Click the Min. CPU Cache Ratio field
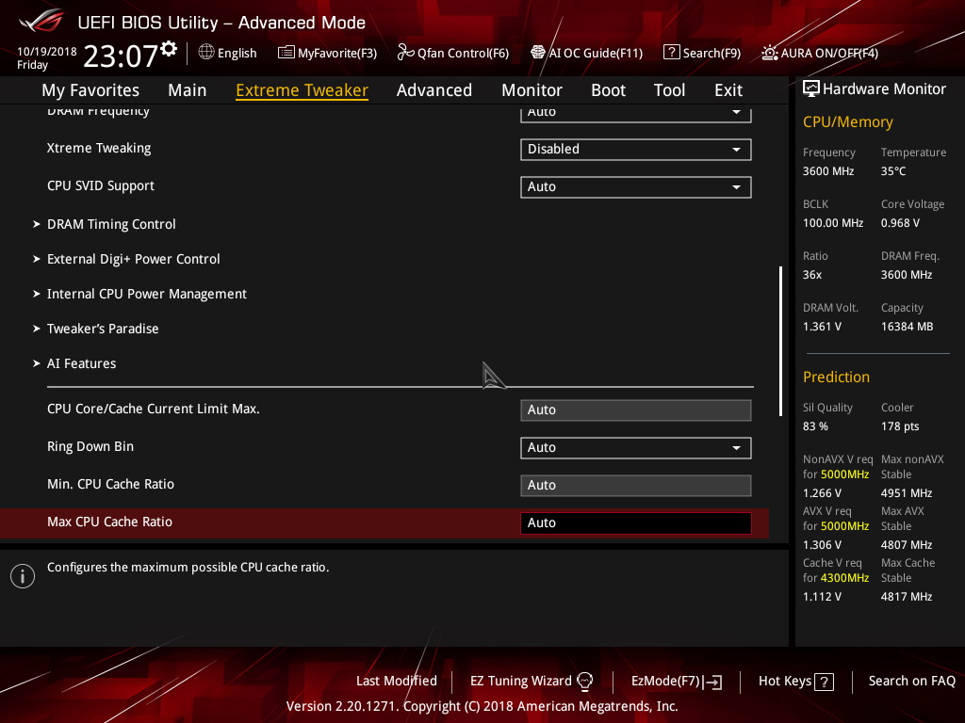The width and height of the screenshot is (965, 723). (636, 485)
